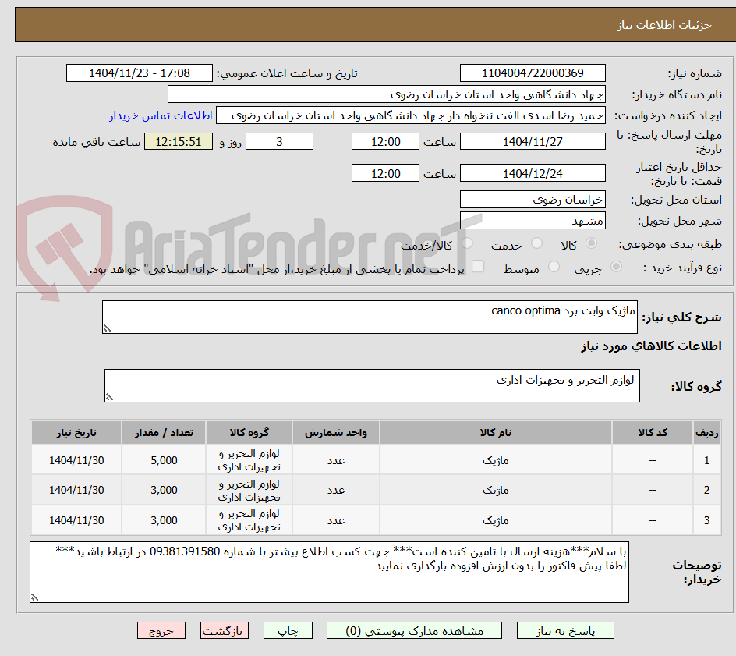The width and height of the screenshot is (736, 656).
Task: Click the description box ماژیک وایت برد canco optima
Action: (x=370, y=317)
